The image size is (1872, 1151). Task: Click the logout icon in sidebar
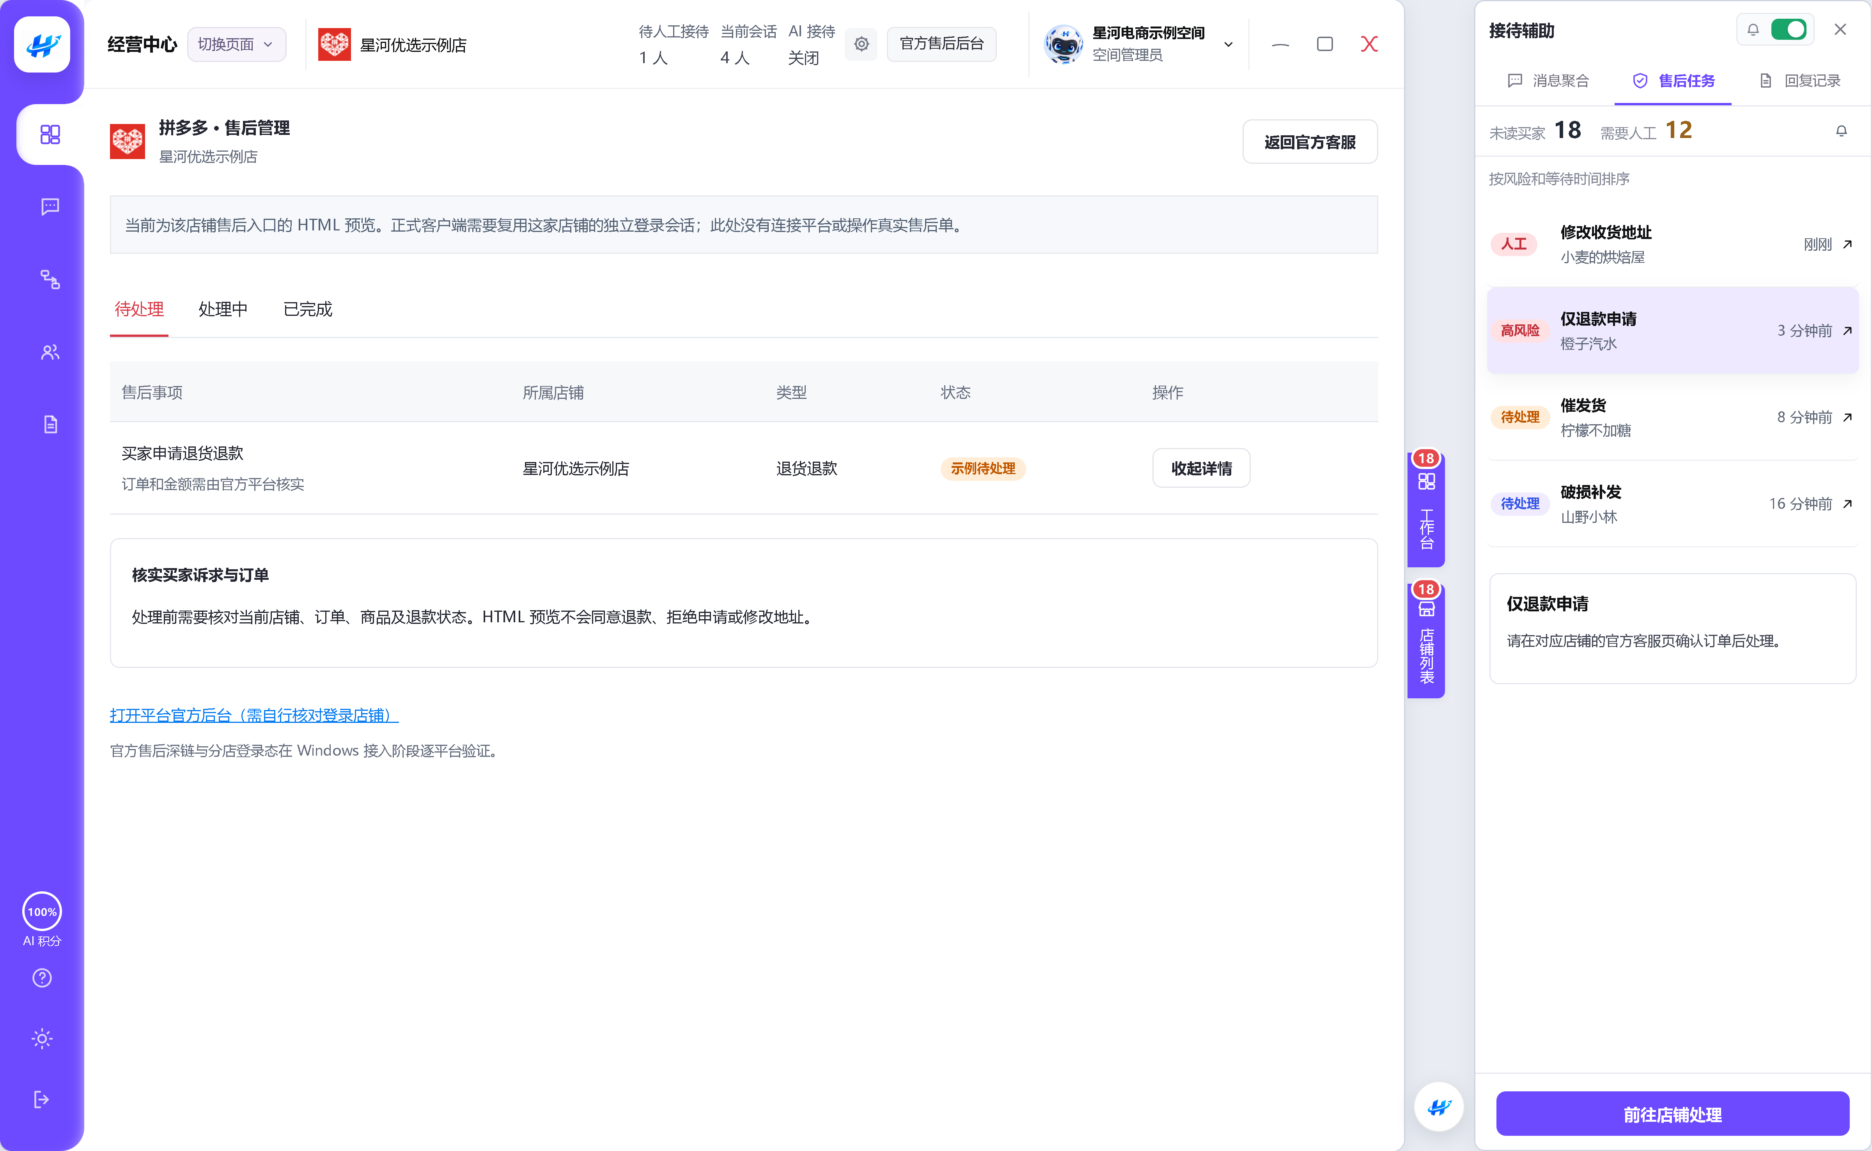click(42, 1099)
